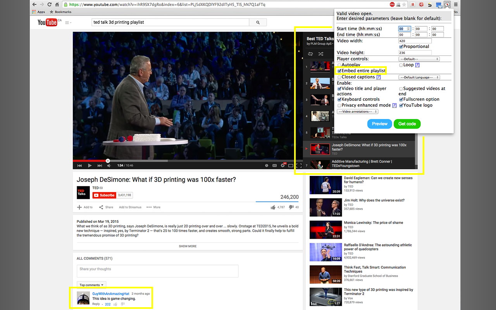Open the Top comments sort dropdown

91,285
